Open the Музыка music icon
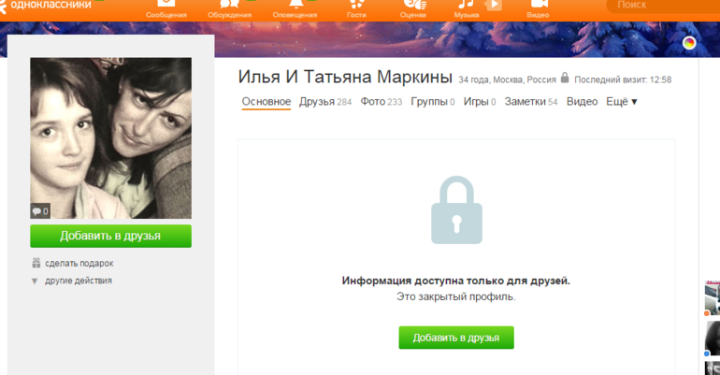Viewport: 720px width, 375px height. coord(466,4)
